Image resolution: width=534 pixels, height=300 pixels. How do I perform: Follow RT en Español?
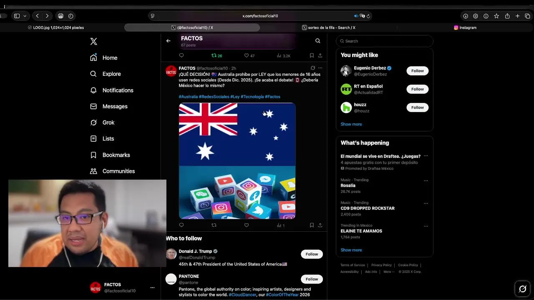[417, 89]
